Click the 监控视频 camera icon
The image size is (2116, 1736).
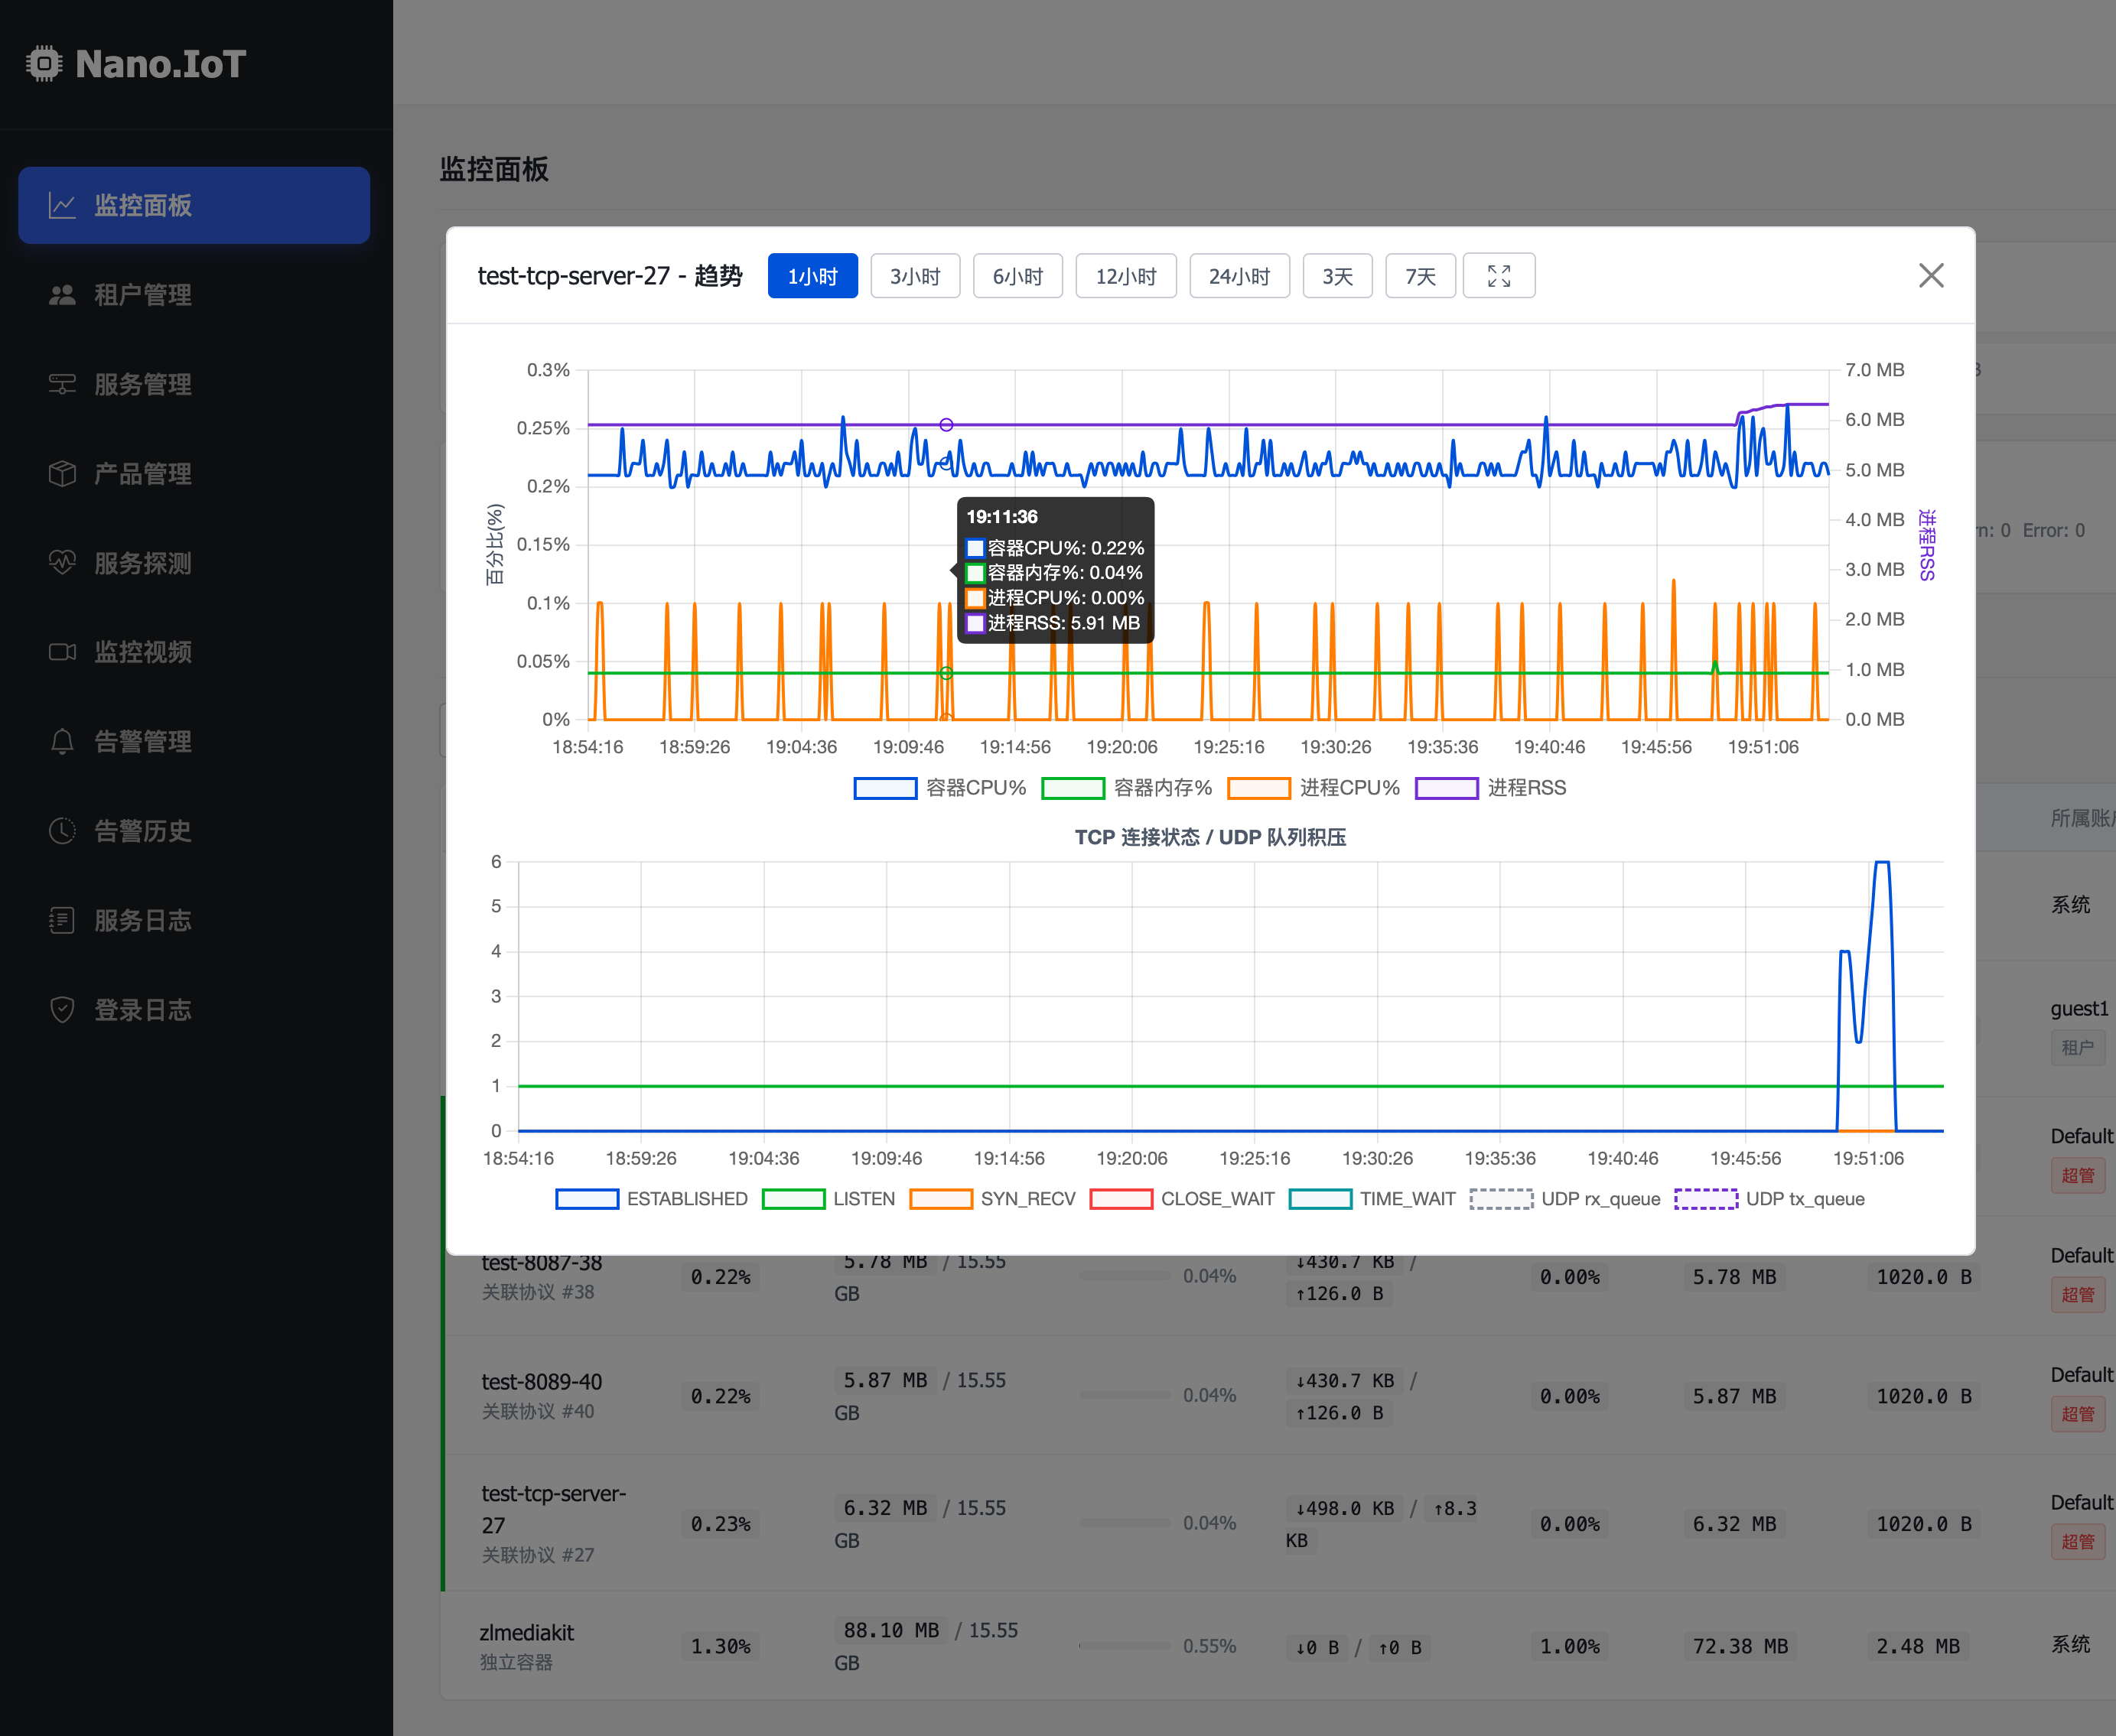tap(62, 652)
